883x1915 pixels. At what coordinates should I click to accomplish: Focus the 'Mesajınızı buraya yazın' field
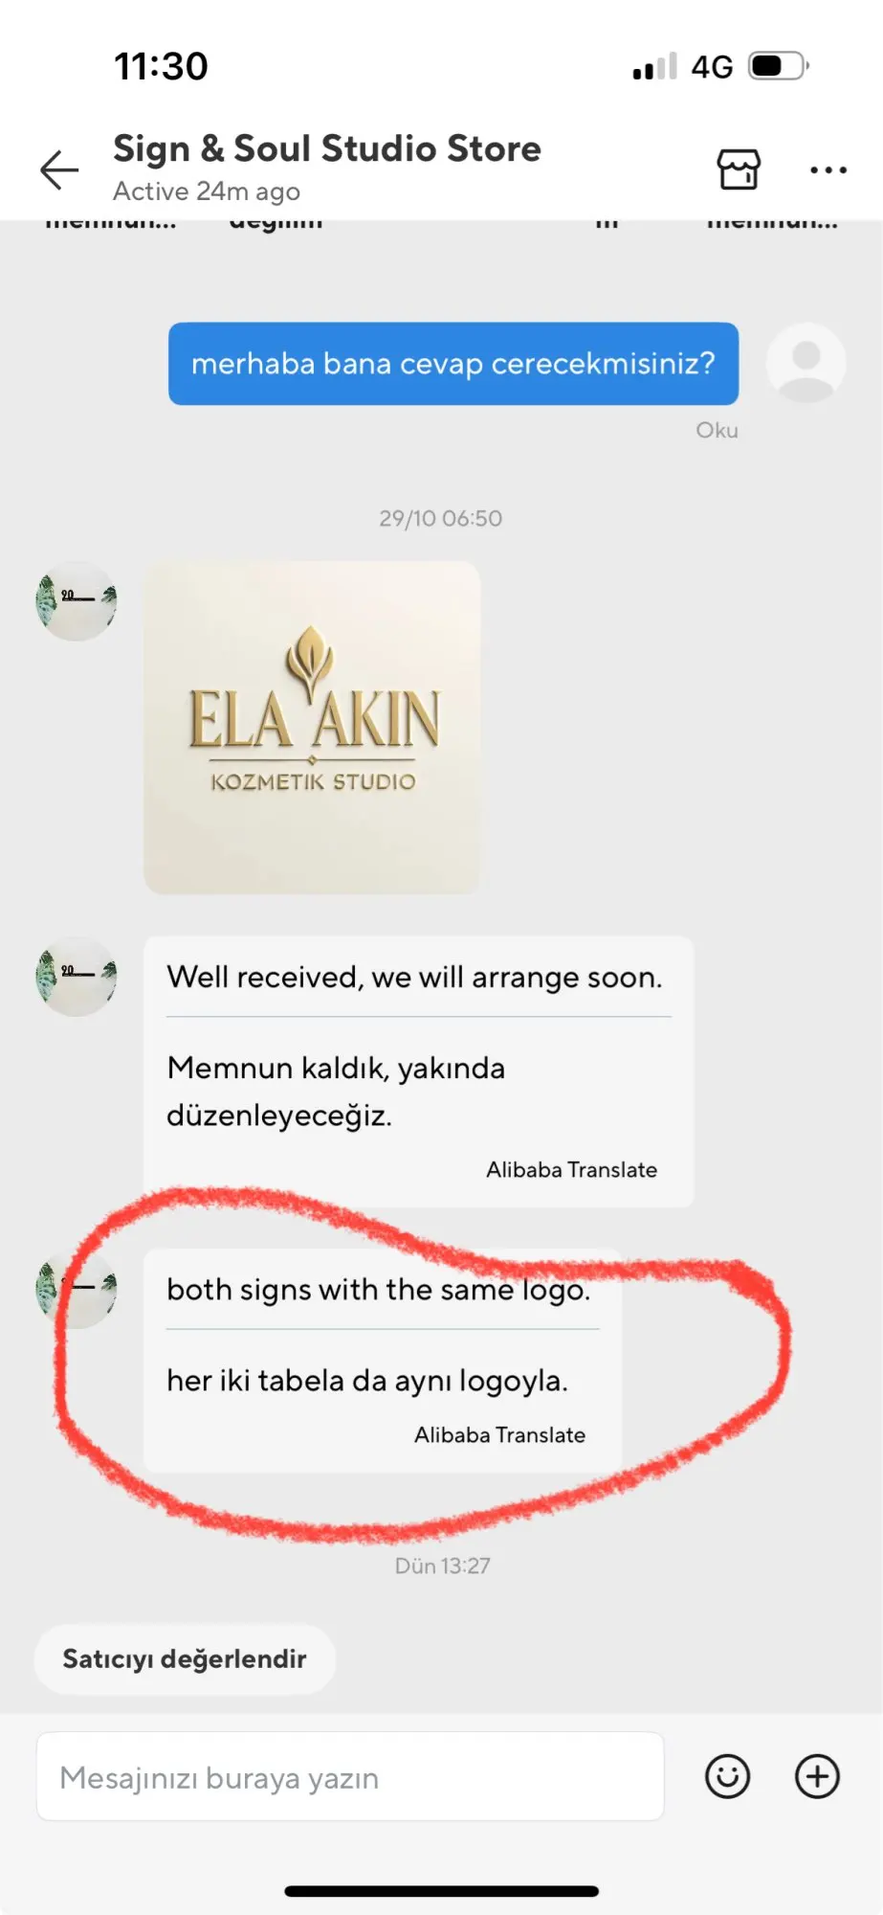350,1776
